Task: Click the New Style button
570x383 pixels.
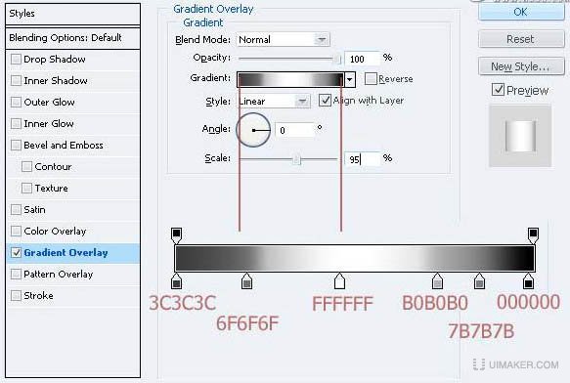Action: tap(521, 66)
